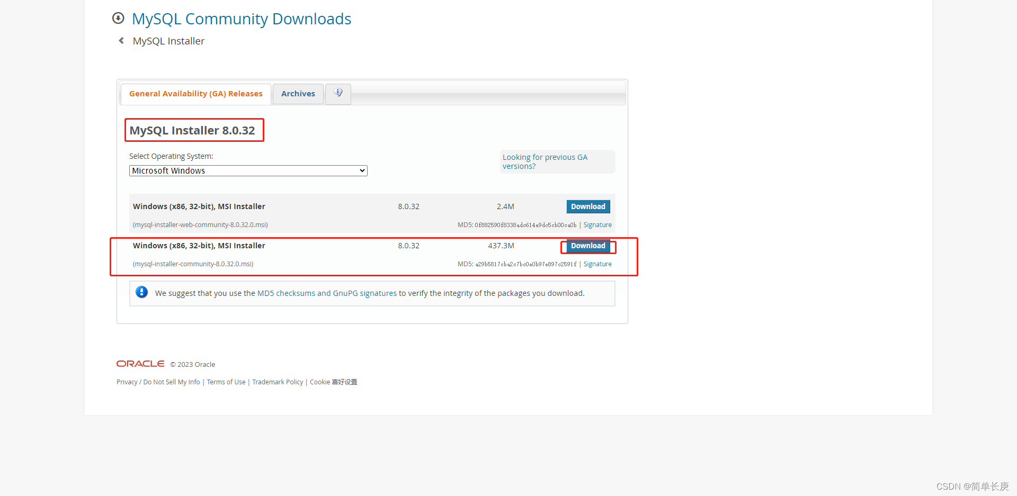Click the blue exclamation info icon
1017x496 pixels.
pos(141,292)
